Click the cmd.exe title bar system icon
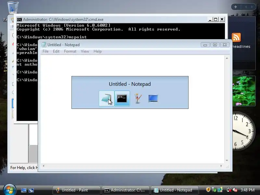The image size is (260, 195). pyautogui.click(x=19, y=19)
